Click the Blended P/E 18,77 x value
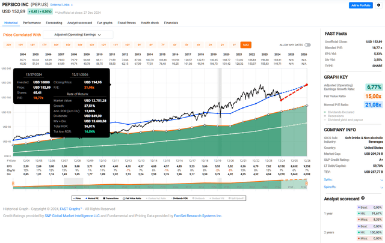The width and height of the screenshot is (385, 243). click(x=377, y=48)
